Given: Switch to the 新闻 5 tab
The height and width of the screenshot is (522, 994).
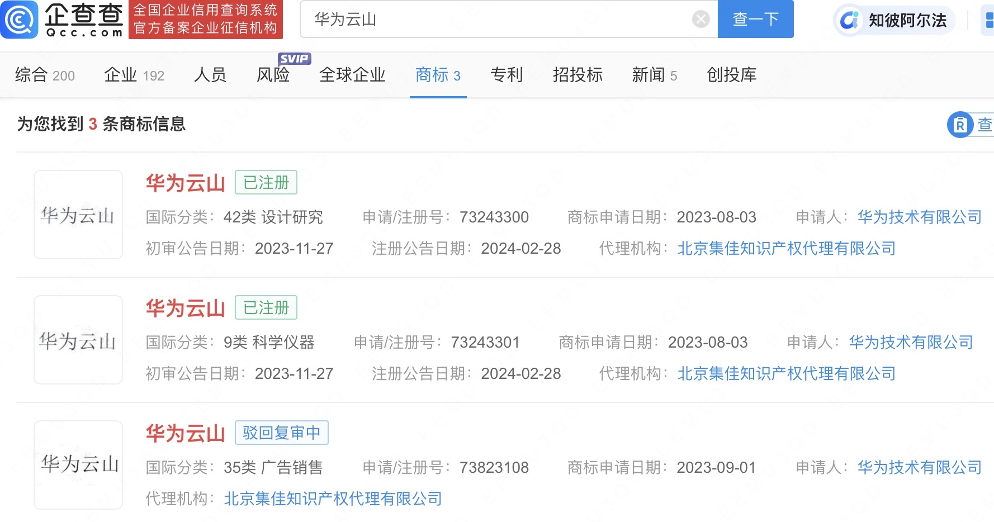Looking at the screenshot, I should click(654, 75).
